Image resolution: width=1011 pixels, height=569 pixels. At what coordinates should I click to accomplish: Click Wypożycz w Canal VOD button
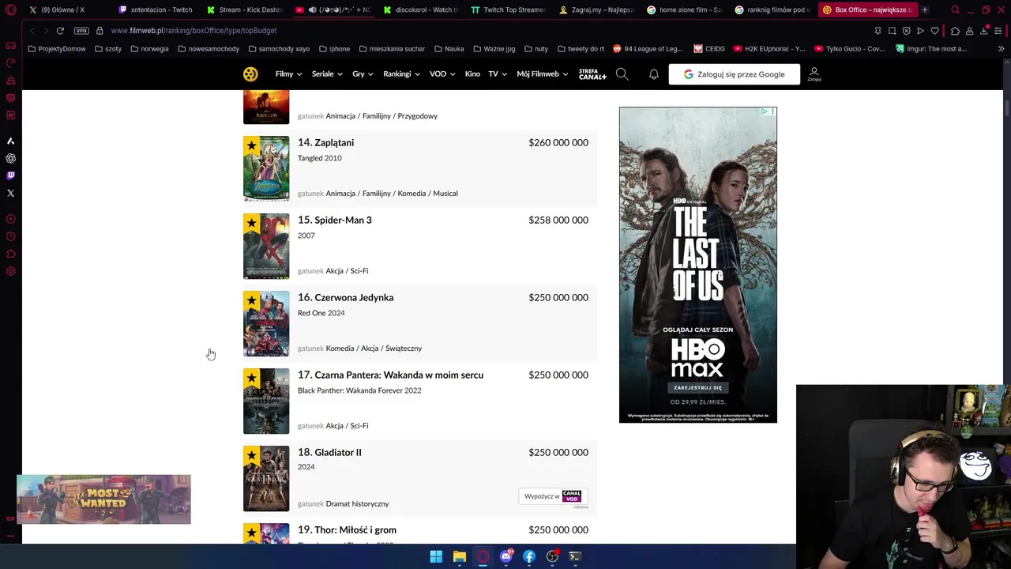point(553,496)
